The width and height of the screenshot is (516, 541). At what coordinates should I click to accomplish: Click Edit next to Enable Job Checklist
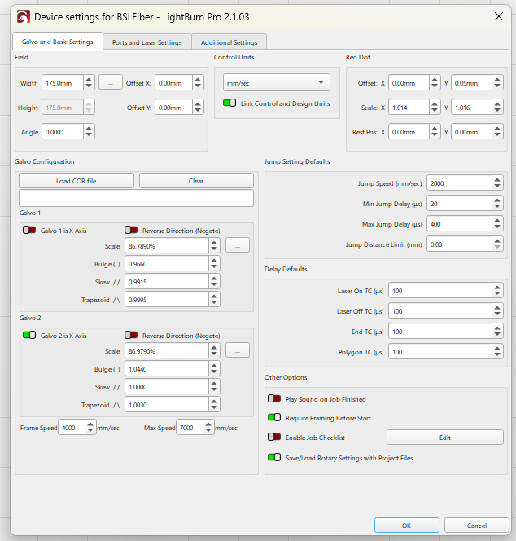(445, 438)
